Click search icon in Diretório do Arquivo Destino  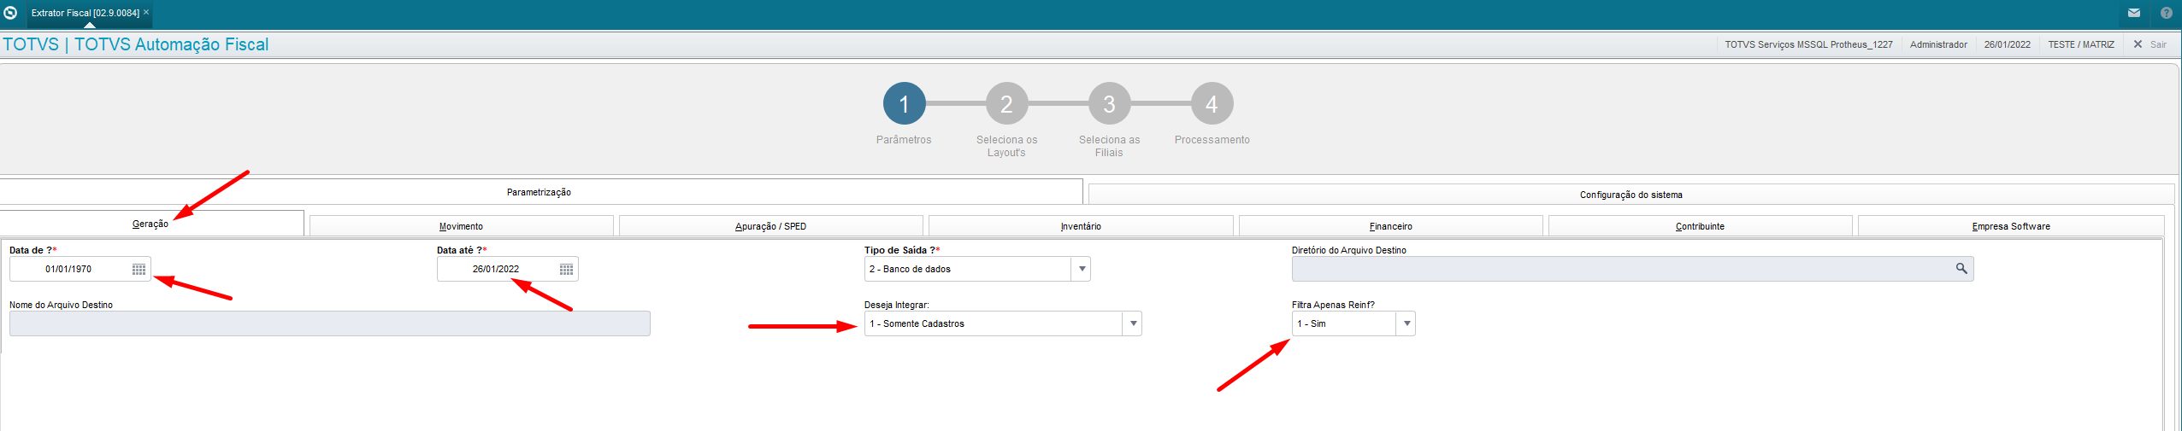tap(1961, 269)
